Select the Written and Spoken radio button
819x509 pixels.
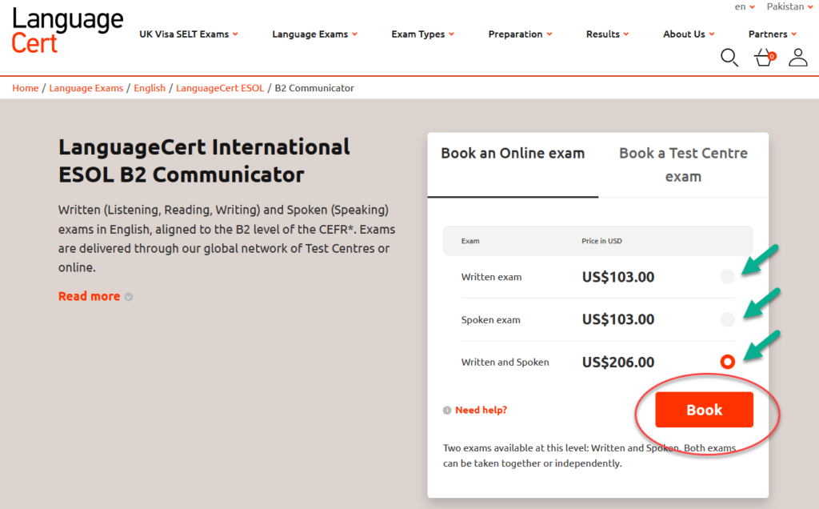pos(728,362)
